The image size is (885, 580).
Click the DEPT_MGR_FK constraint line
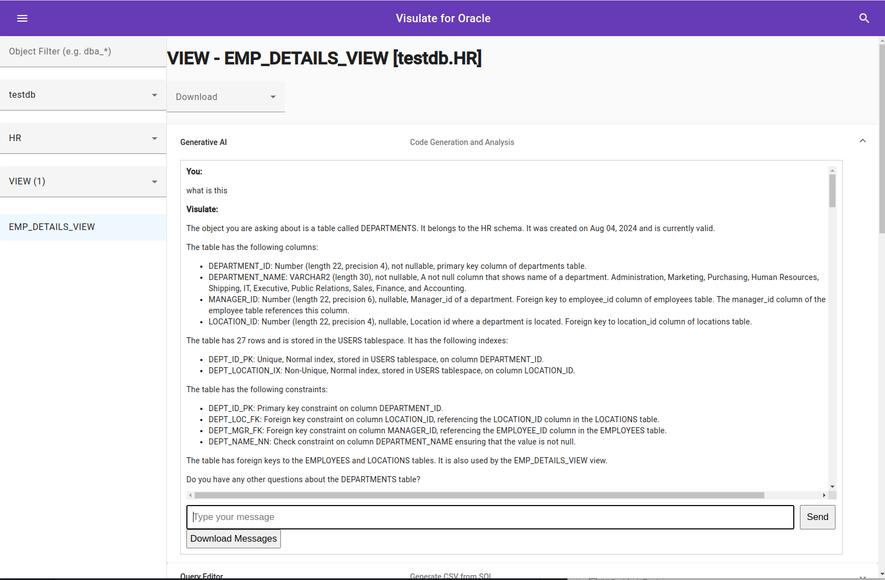tap(437, 431)
